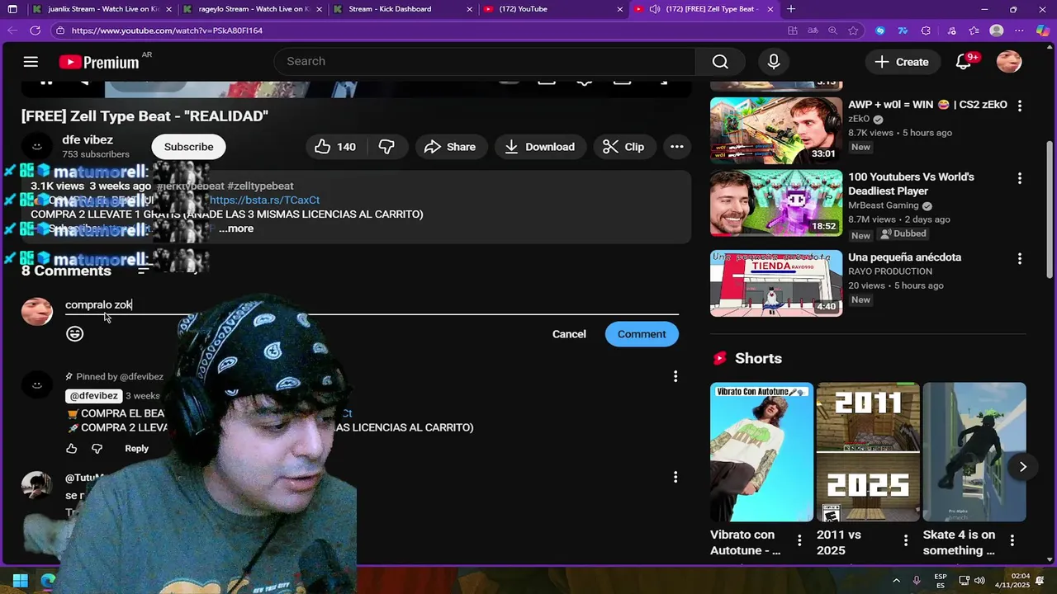Open 100 Youtubers Vs World's Deadliest Player thumbnail
The image size is (1057, 594).
coord(776,203)
